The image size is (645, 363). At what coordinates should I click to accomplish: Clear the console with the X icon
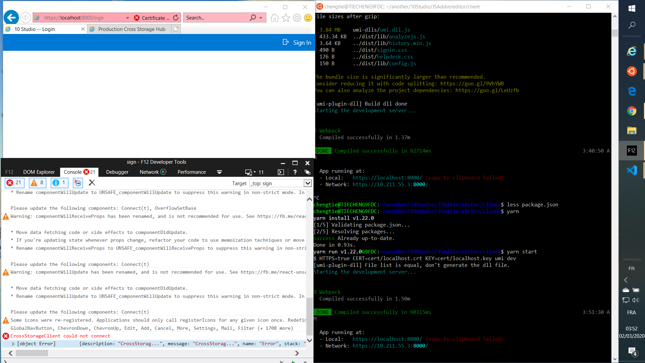pos(92,183)
